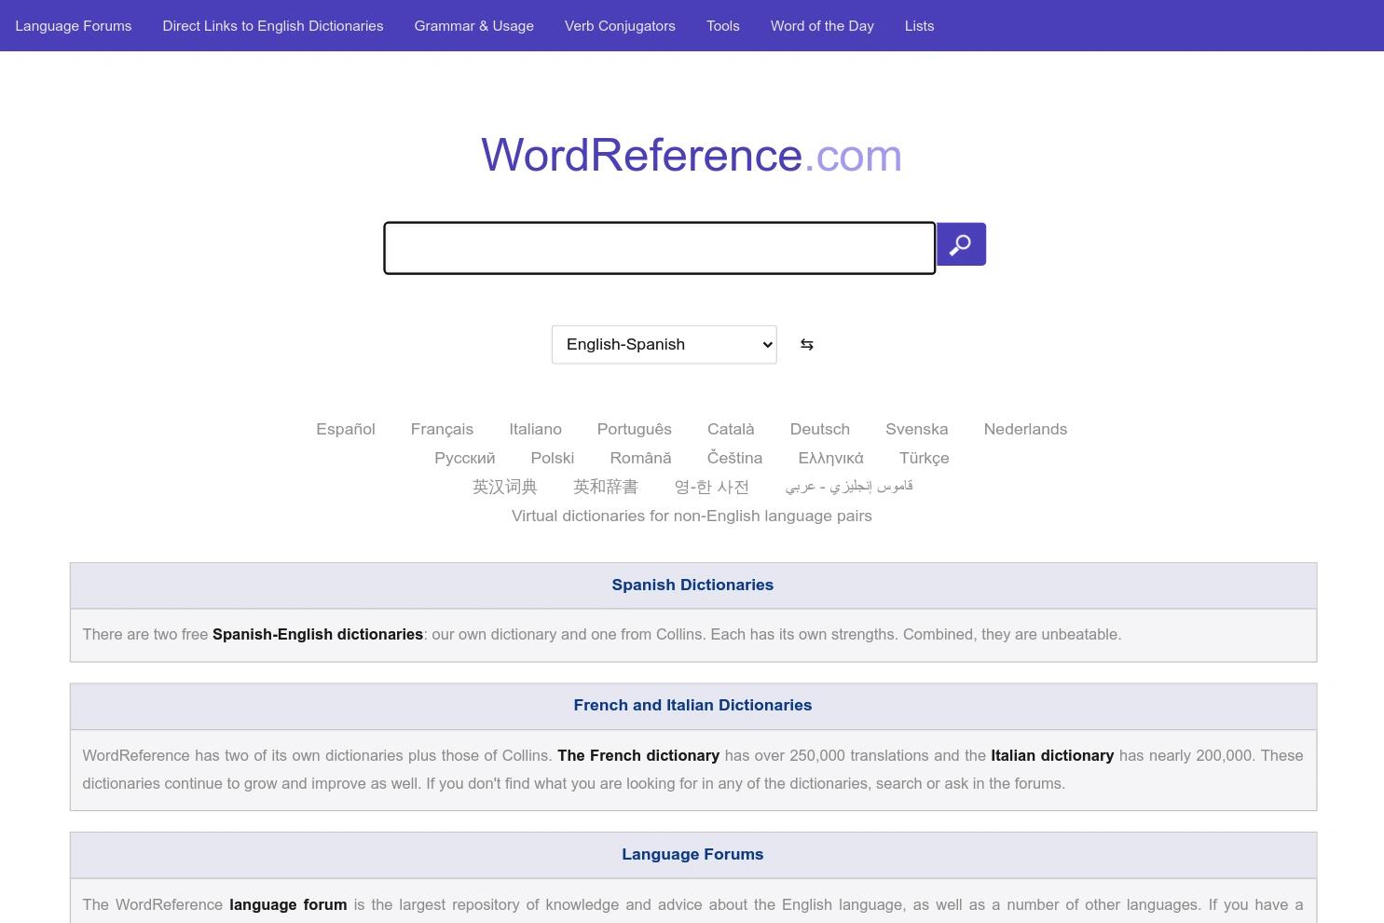Viewport: 1384px width, 923px height.
Task: Switch site language to Português
Action: click(635, 429)
